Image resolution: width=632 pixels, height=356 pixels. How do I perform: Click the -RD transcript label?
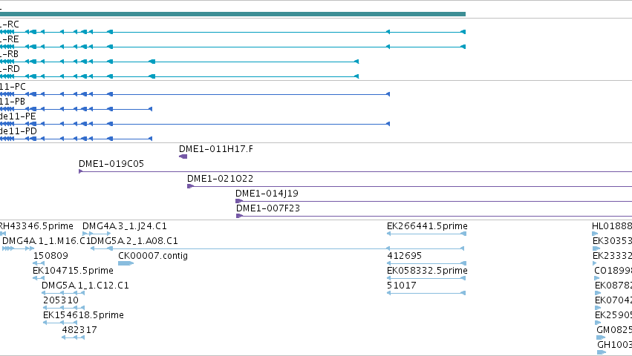(x=10, y=69)
